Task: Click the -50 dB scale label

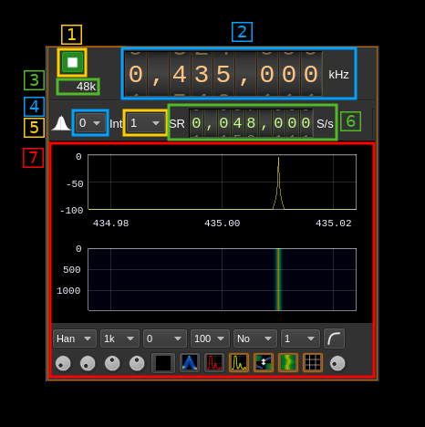Action: click(75, 184)
